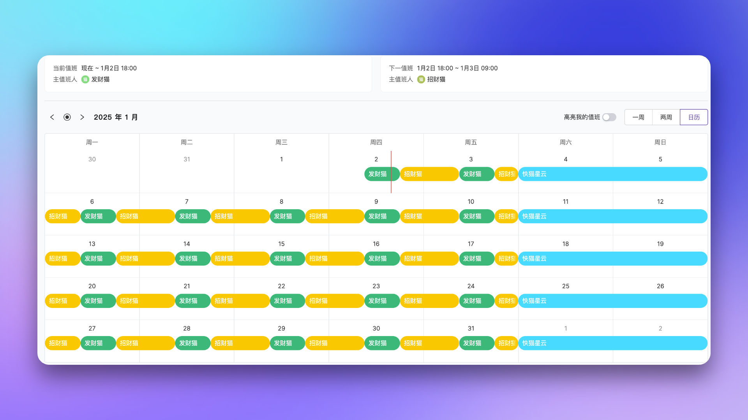The width and height of the screenshot is (748, 420).
Task: Click the 发财猫 avatar in current shift
Action: pos(85,79)
